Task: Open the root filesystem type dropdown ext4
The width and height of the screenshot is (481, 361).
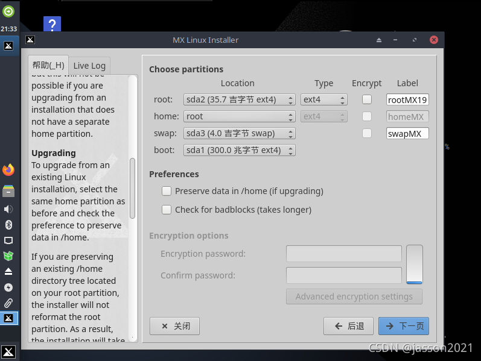Action: click(324, 99)
